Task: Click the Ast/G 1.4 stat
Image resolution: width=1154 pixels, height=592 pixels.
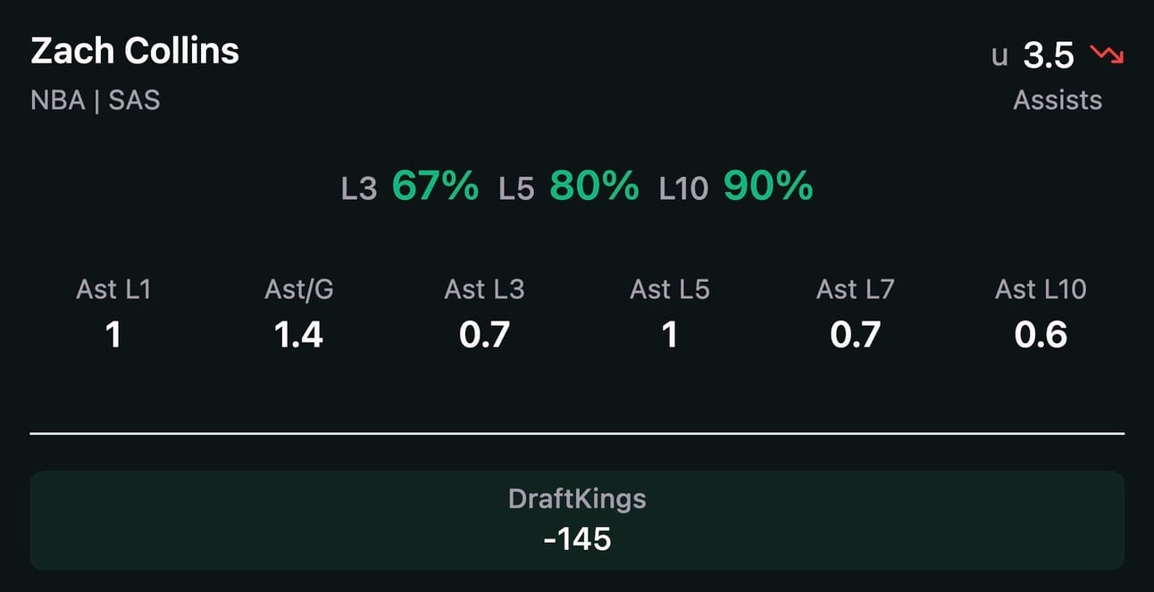Action: point(298,313)
